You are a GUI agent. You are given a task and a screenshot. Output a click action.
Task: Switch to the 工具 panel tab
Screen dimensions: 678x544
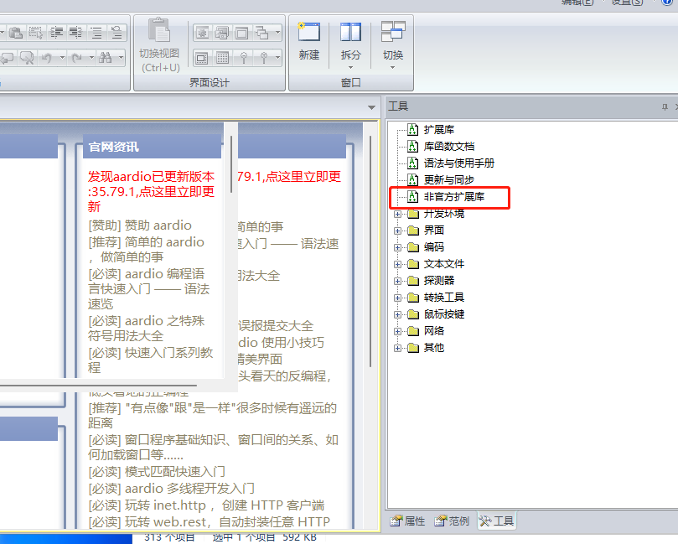pyautogui.click(x=496, y=521)
